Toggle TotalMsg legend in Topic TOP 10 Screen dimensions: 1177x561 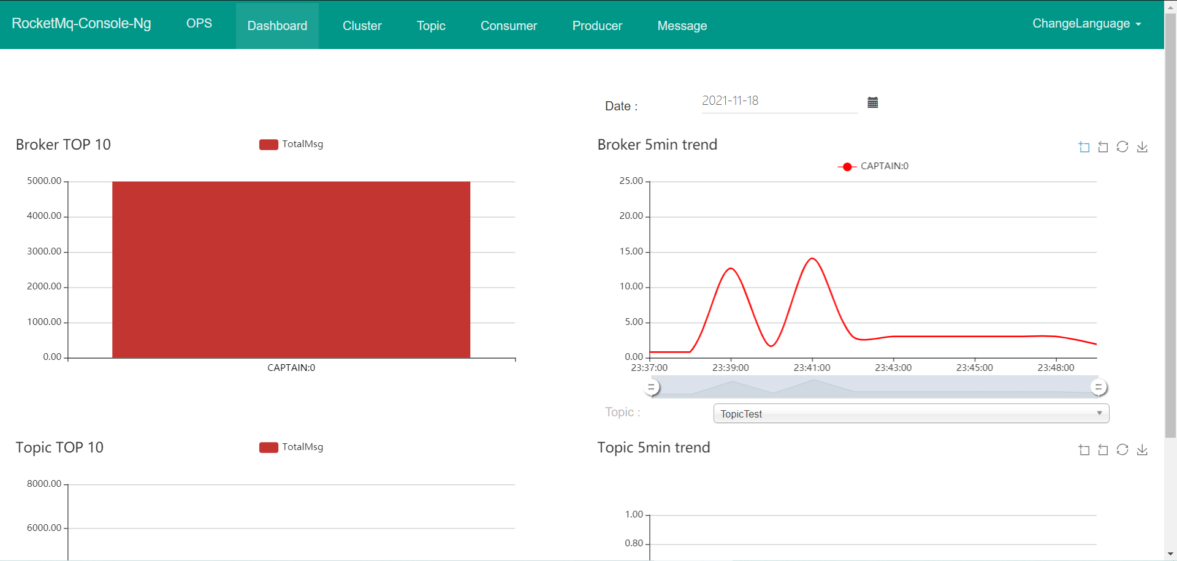(x=291, y=447)
